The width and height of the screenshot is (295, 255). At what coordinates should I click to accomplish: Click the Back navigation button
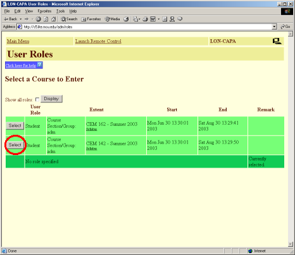(11, 19)
